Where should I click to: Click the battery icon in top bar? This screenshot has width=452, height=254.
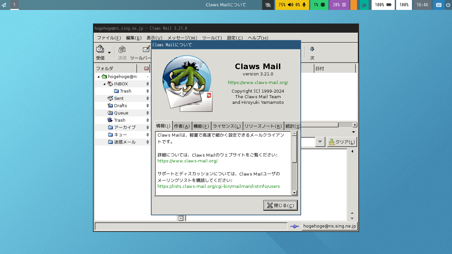pos(389,5)
